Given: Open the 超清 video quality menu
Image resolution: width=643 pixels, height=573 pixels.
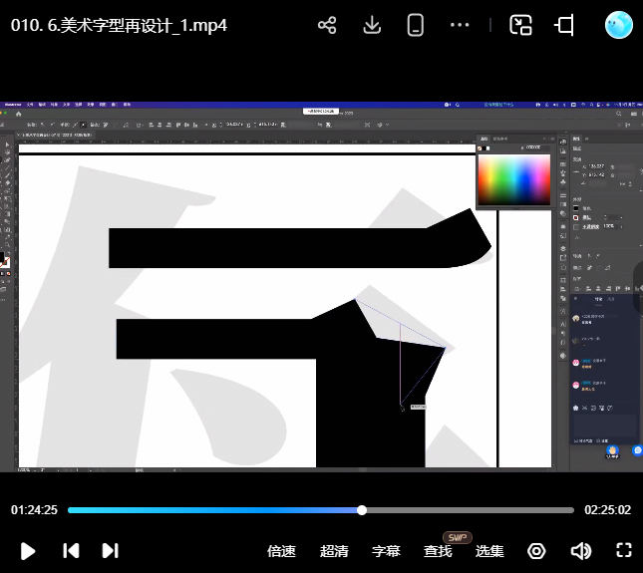Looking at the screenshot, I should (334, 551).
